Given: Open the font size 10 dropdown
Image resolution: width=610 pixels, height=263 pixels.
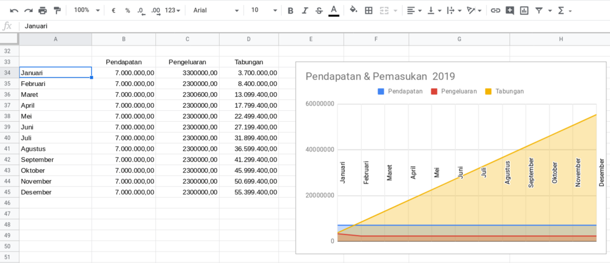Looking at the screenshot, I should (x=264, y=10).
